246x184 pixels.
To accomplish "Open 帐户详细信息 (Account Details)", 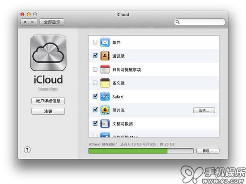I will tap(48, 101).
